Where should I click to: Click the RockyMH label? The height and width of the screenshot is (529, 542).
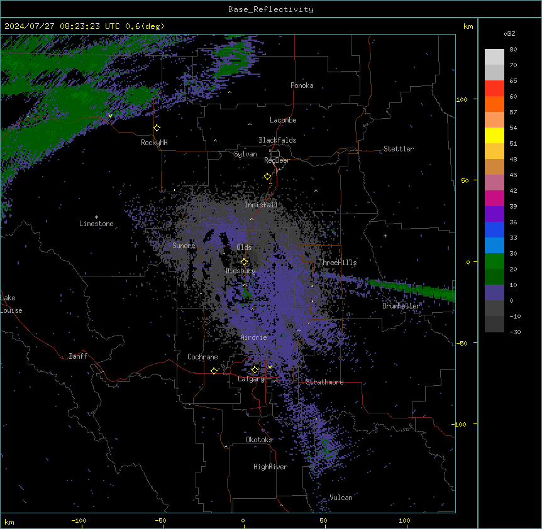click(x=154, y=143)
